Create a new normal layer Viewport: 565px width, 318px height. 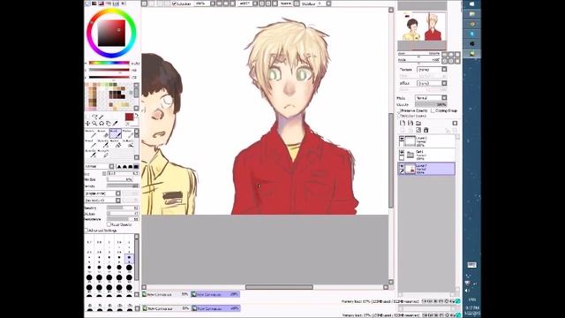(x=403, y=124)
